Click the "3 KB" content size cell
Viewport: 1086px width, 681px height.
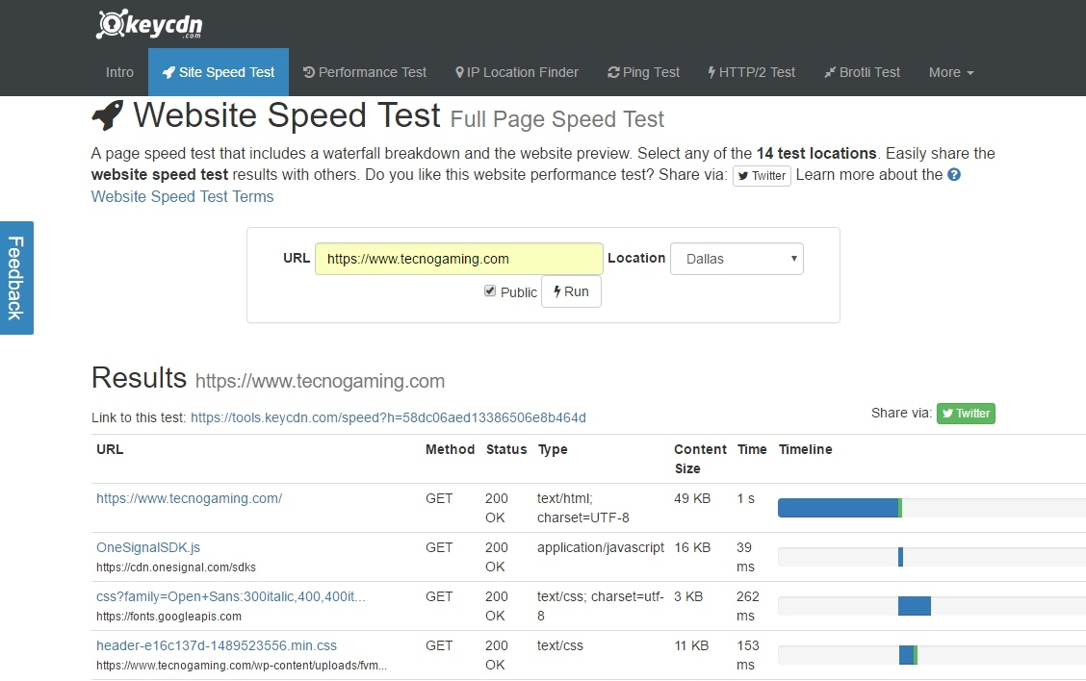click(688, 596)
